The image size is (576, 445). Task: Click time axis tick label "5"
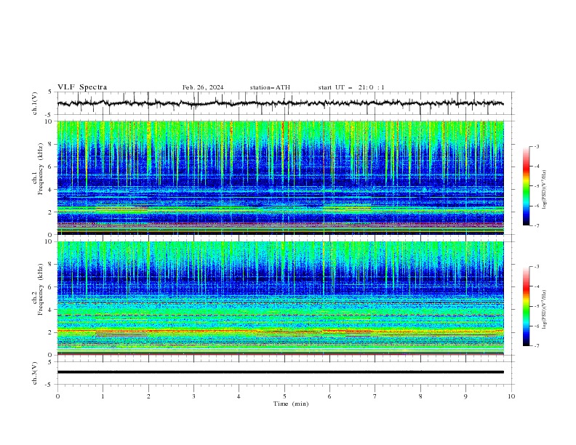tap(284, 396)
